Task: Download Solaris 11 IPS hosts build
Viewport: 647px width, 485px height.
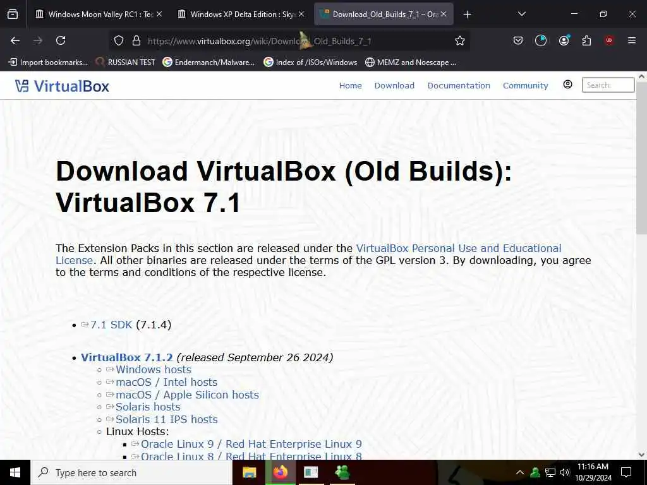Action: tap(167, 419)
